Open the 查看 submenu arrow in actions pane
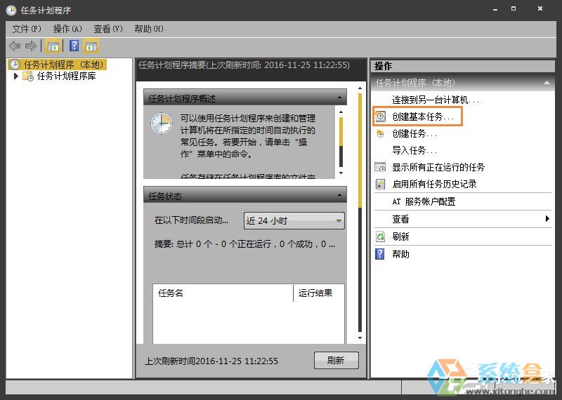 tap(547, 218)
